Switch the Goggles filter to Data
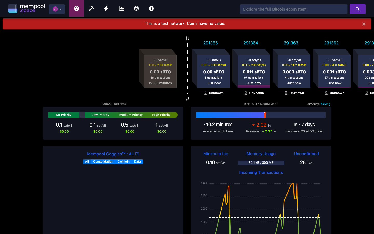This screenshot has height=234, width=374. click(x=137, y=161)
